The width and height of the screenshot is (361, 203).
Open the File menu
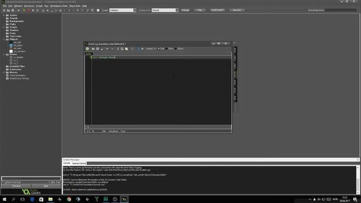(x=5, y=6)
